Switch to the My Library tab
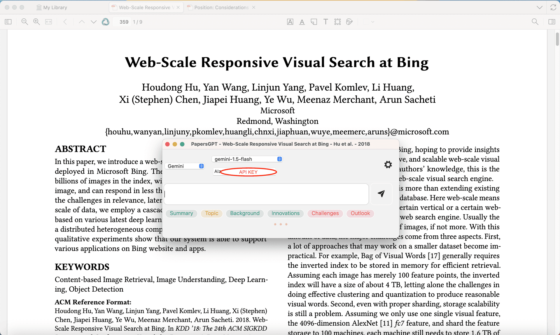560x335 pixels. (x=52, y=8)
